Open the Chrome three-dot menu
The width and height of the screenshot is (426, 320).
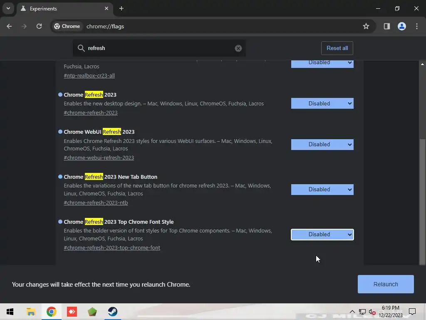pos(417,26)
